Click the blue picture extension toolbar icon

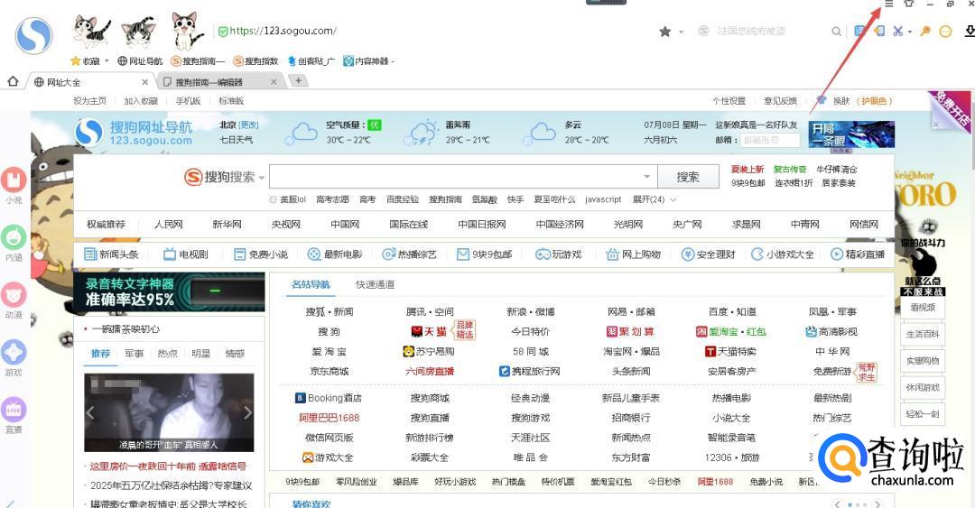[x=860, y=31]
